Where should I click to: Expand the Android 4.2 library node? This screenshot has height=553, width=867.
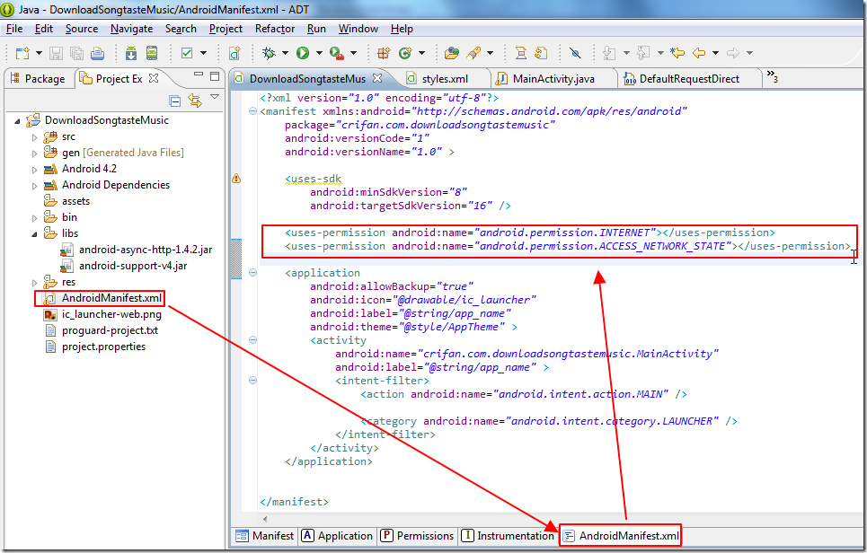coord(34,170)
